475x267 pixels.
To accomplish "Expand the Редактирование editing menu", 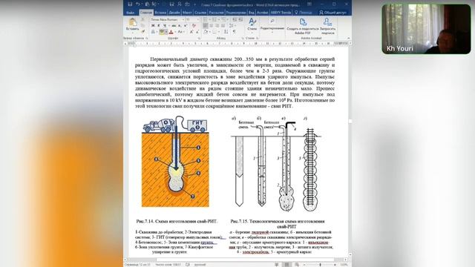I will [272, 26].
